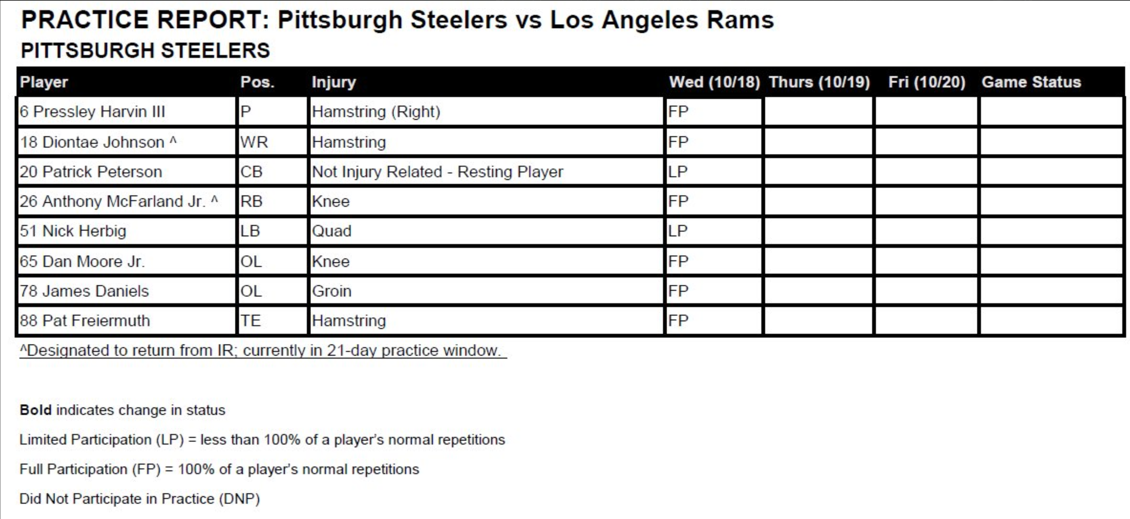
Task: Select the Quad injury cell
Action: (x=332, y=231)
